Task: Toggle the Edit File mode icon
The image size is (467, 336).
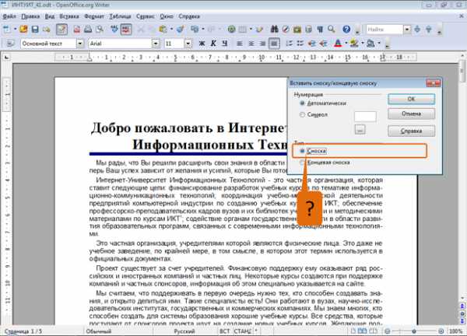Action: click(x=61, y=29)
